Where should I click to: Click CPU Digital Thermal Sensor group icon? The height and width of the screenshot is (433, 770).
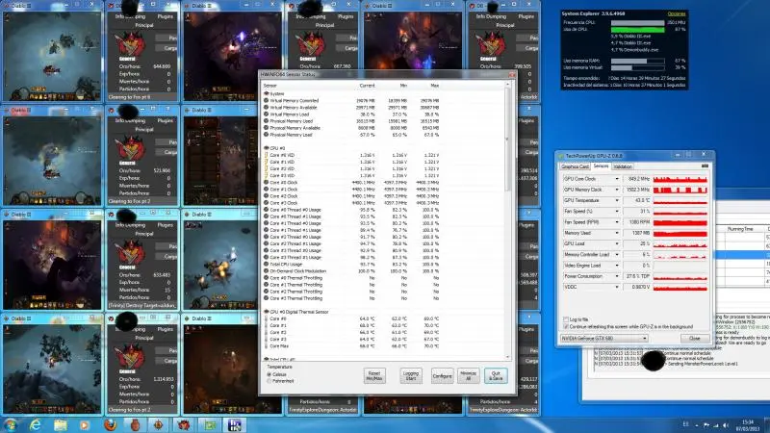tap(267, 312)
